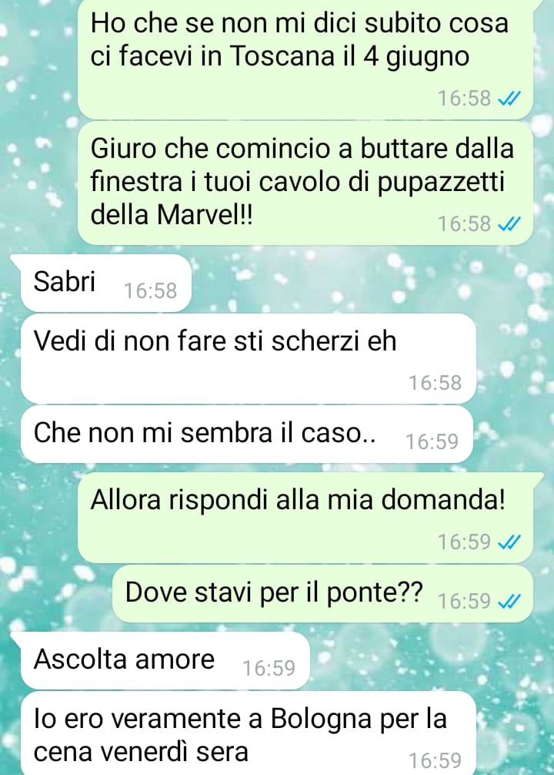Screen dimensions: 554x775
Task: Click 16:59 timestamp on Bologna message
Action: point(435,760)
